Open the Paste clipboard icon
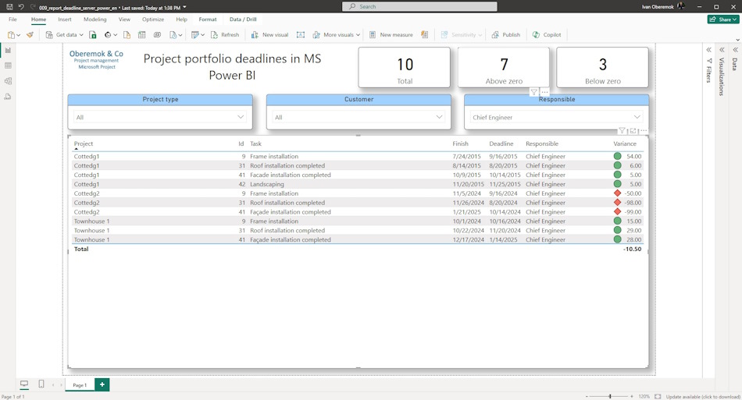 click(12, 35)
